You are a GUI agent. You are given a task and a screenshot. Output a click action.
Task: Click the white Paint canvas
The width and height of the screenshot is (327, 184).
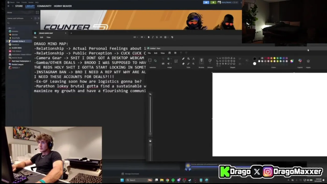pyautogui.click(x=270, y=114)
